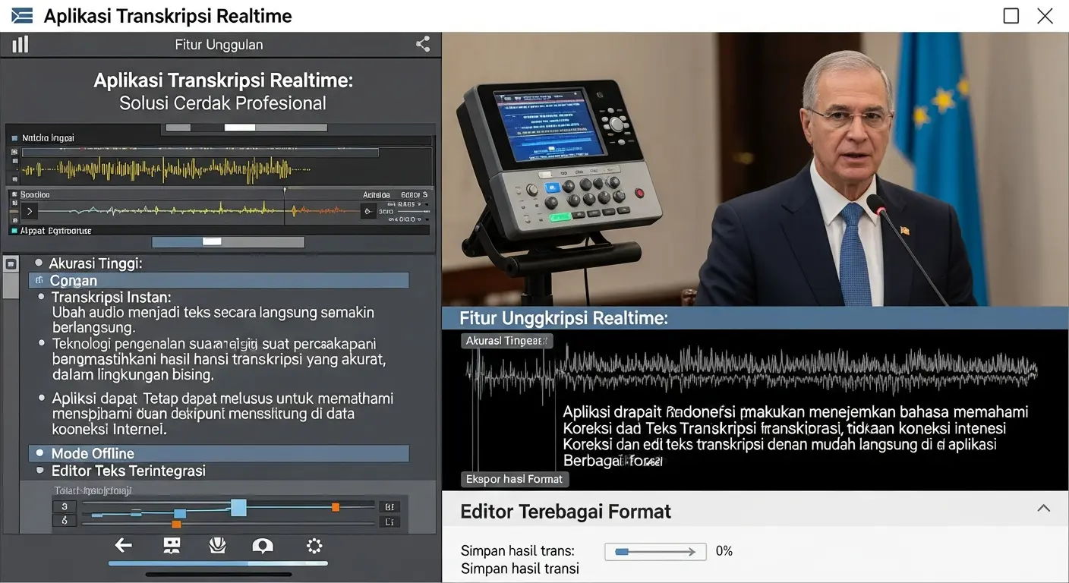Select the highlighted Congan row

(219, 280)
